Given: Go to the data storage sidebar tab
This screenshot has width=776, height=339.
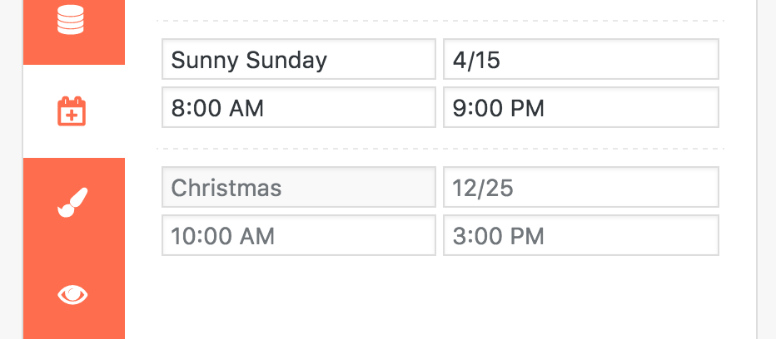Looking at the screenshot, I should pos(74,32).
